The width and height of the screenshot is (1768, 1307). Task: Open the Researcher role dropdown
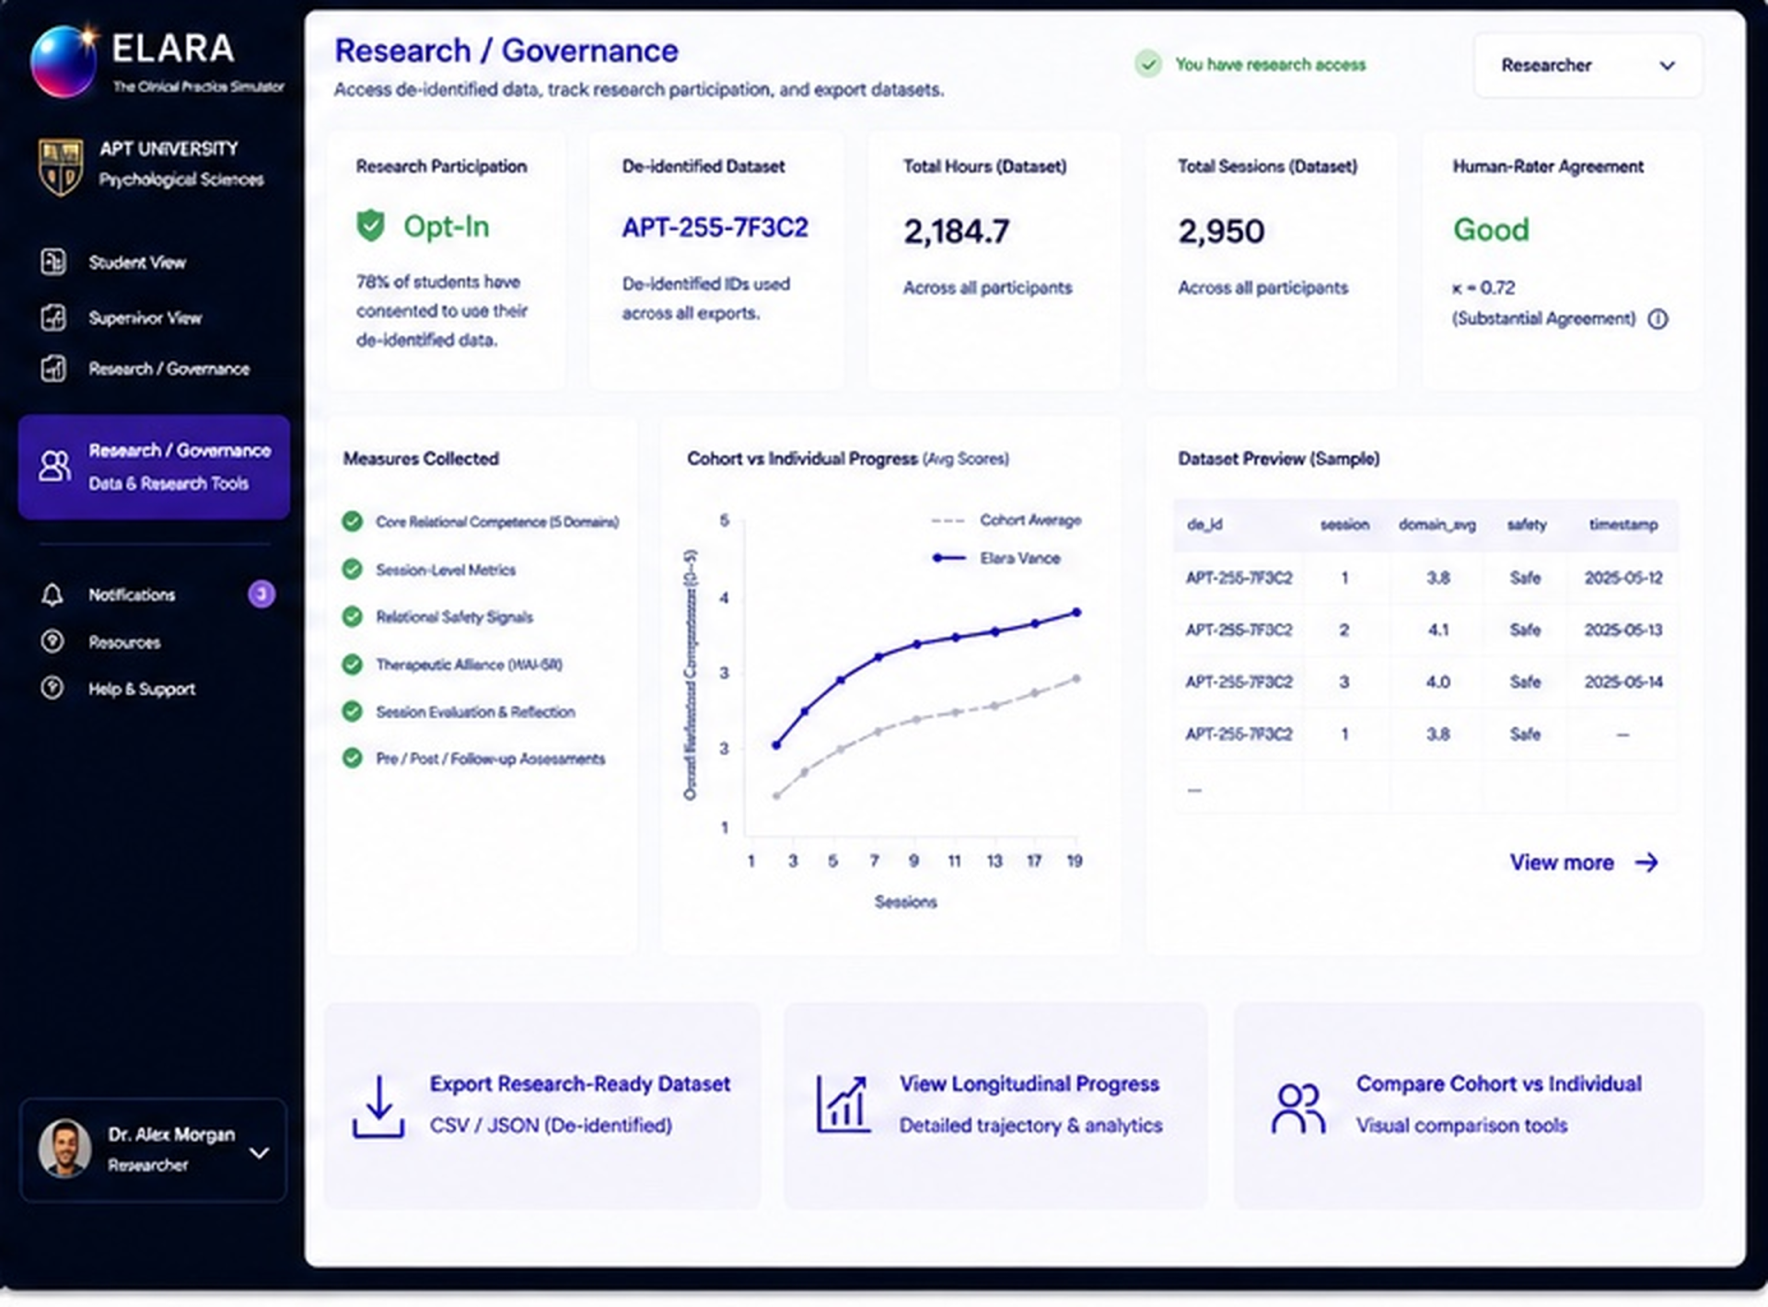click(x=1588, y=65)
